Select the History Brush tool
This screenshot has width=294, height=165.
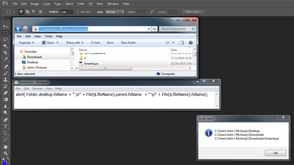click(x=6, y=86)
